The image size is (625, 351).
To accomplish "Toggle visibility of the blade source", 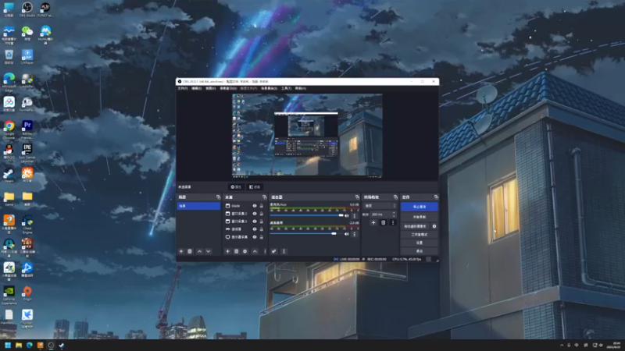I will pyautogui.click(x=255, y=206).
